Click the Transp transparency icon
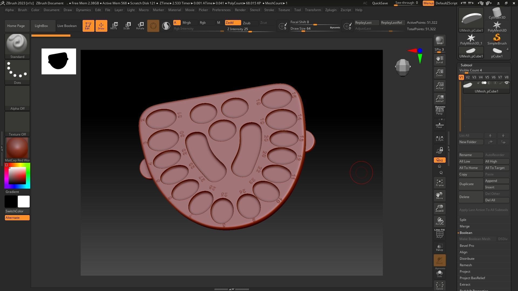The image size is (518, 291). pos(439,247)
